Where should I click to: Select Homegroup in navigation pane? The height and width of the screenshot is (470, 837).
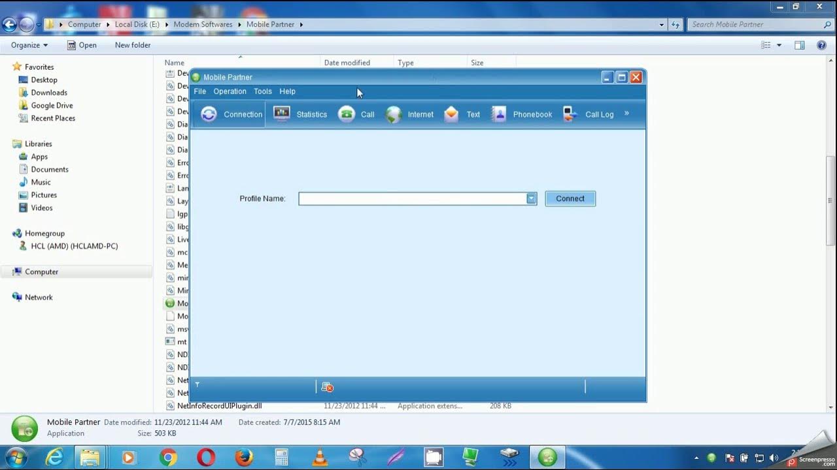point(44,233)
